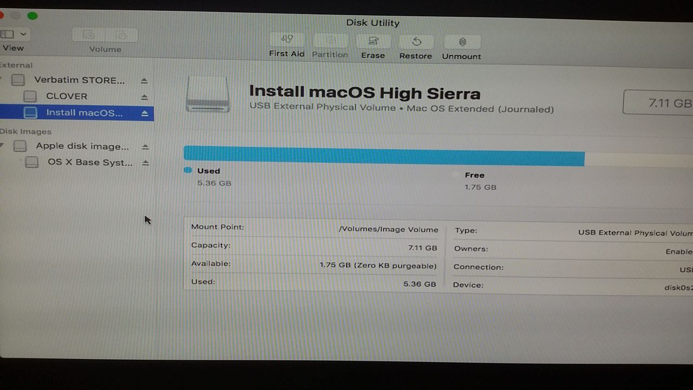Click the Restore toolbar icon
Viewport: 693px width, 390px height.
[416, 41]
